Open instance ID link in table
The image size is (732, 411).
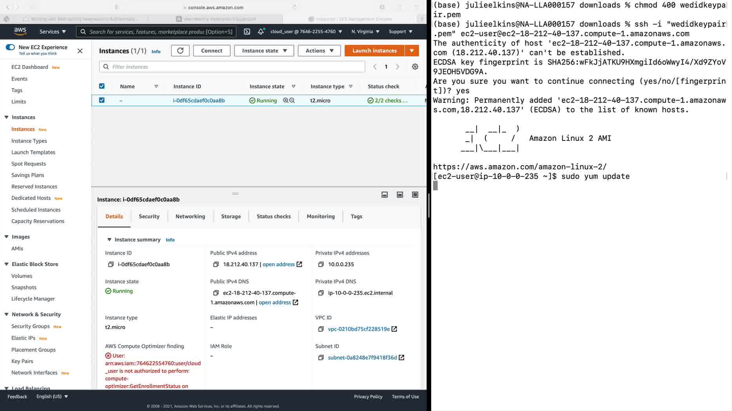coord(199,101)
